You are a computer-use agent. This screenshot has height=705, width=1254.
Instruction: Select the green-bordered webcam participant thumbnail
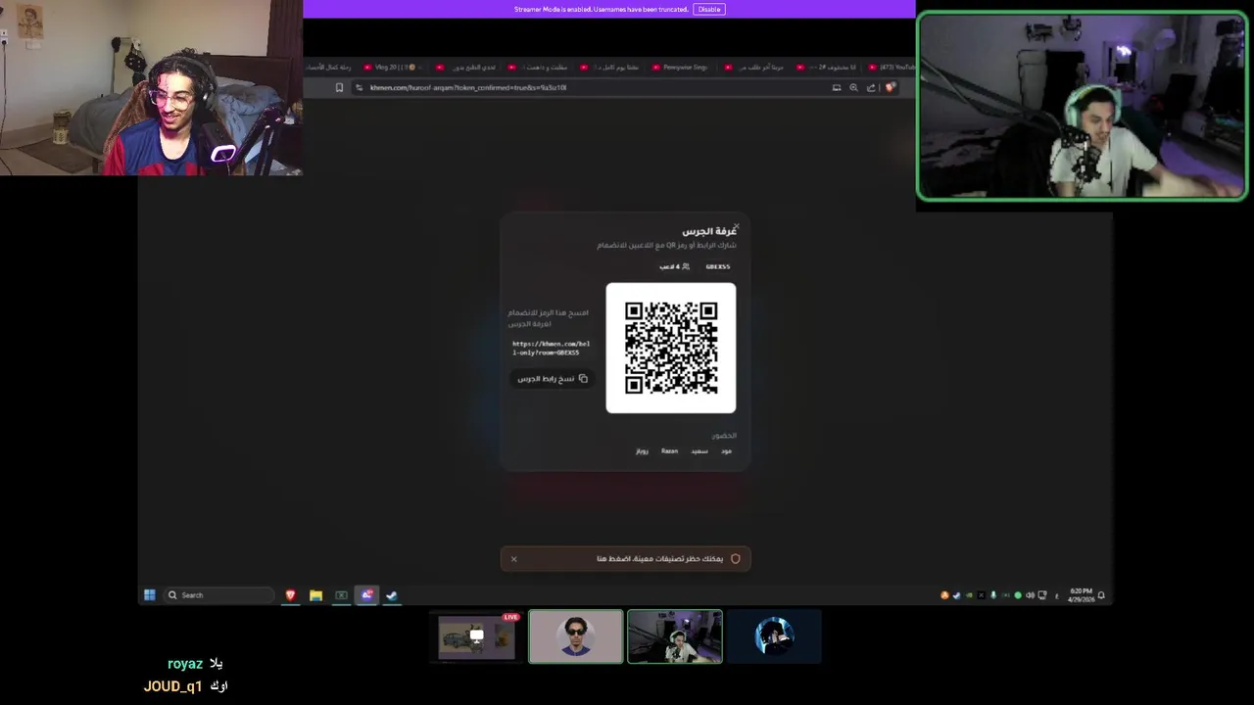click(x=675, y=637)
